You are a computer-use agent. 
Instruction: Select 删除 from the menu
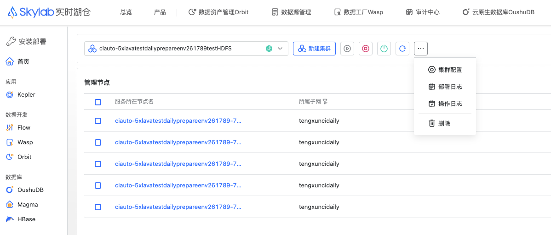[x=445, y=123]
